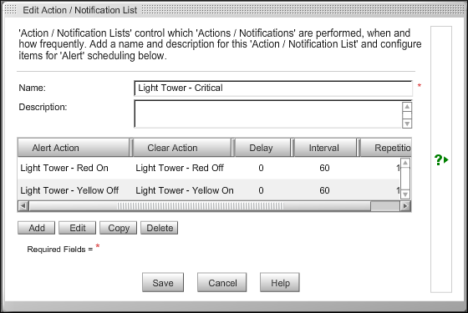Click table vertical scrollbar up arrow
Image resolution: width=468 pixels, height=313 pixels.
point(405,163)
